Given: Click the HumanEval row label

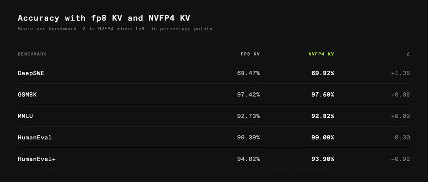Looking at the screenshot, I should [34, 137].
